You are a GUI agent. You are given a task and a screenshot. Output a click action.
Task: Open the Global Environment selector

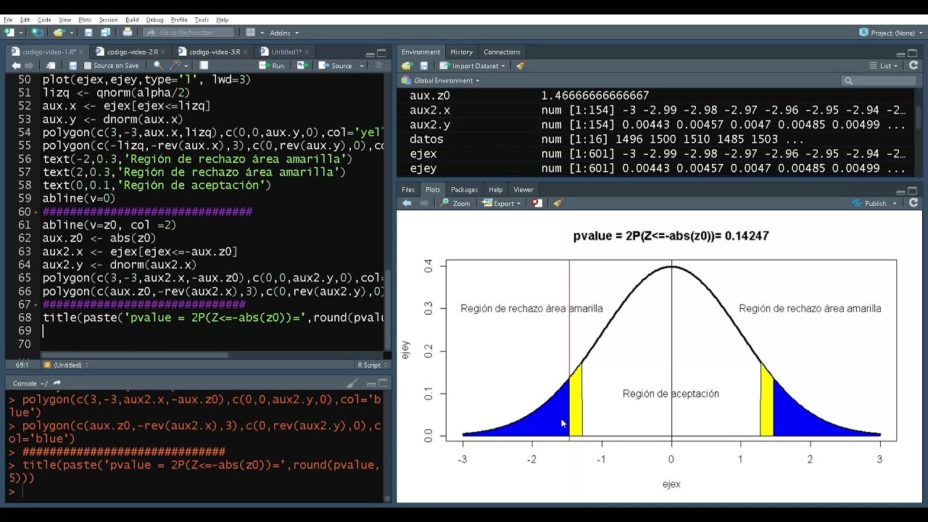click(x=441, y=80)
